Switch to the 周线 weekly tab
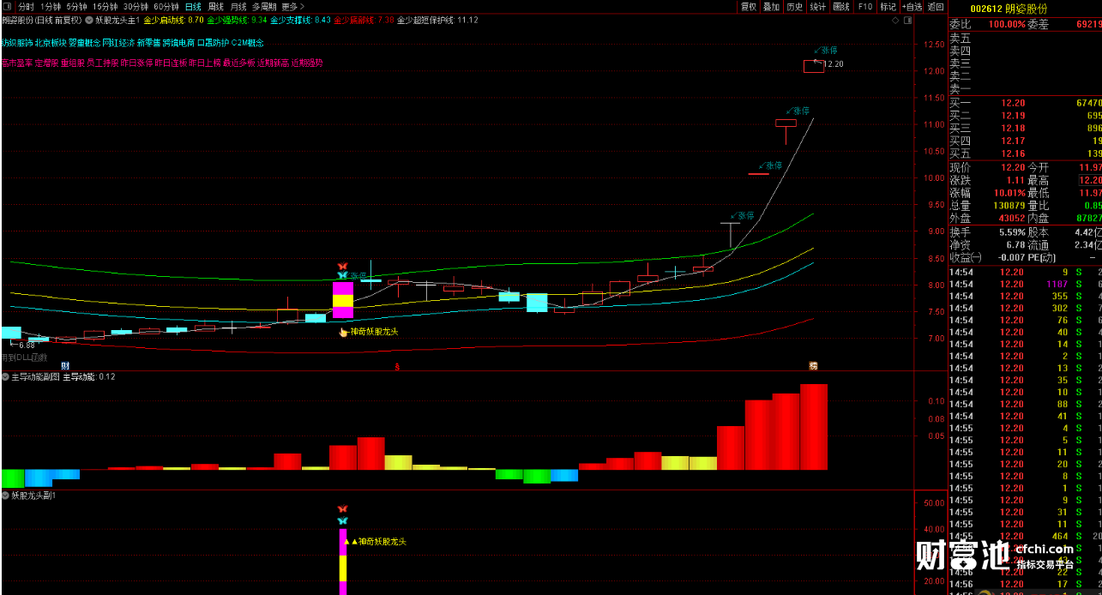 216,6
